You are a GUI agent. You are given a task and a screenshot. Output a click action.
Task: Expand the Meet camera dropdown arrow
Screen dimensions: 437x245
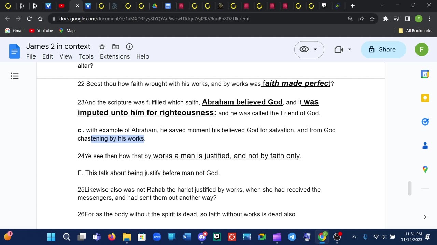(349, 50)
